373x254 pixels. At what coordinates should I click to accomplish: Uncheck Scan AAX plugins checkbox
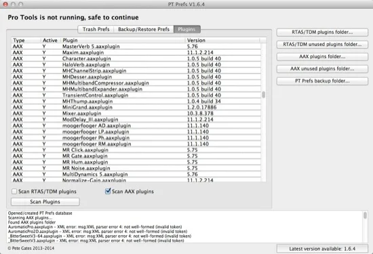(108, 191)
